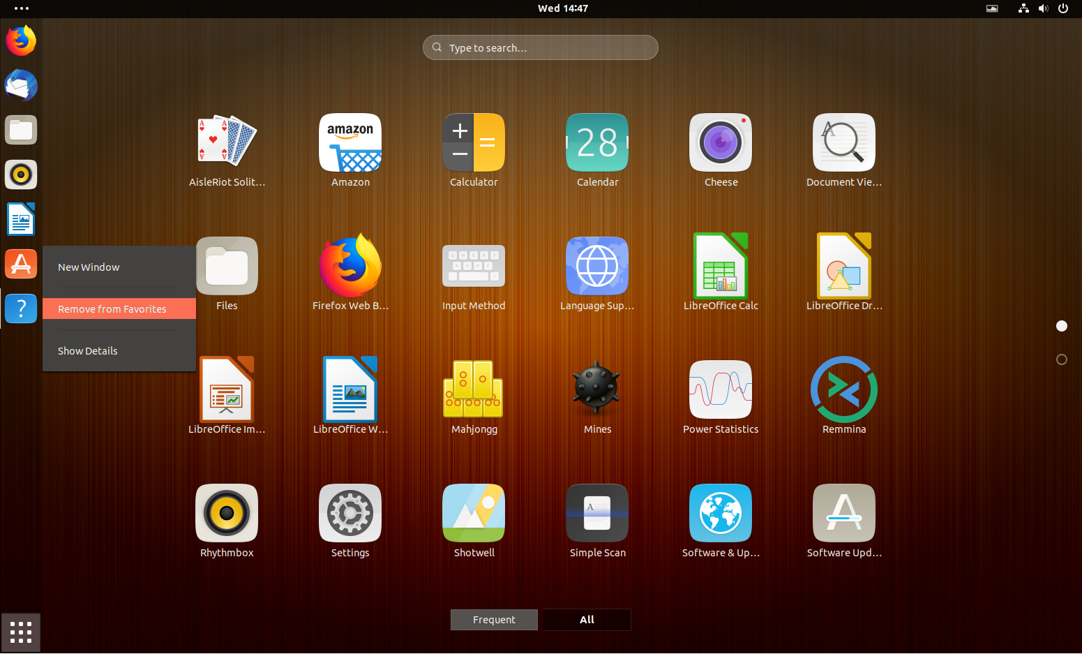Start the Mahjongg game
The height and width of the screenshot is (654, 1082).
[x=474, y=389]
